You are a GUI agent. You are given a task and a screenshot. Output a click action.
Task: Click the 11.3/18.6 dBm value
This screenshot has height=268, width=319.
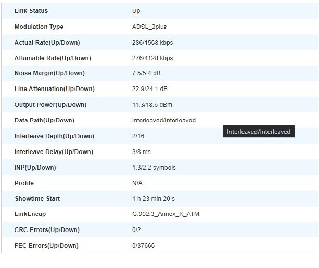coord(152,105)
